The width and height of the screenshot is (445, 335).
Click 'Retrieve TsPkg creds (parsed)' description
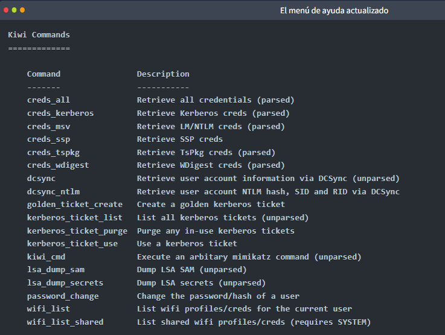pyautogui.click(x=206, y=153)
